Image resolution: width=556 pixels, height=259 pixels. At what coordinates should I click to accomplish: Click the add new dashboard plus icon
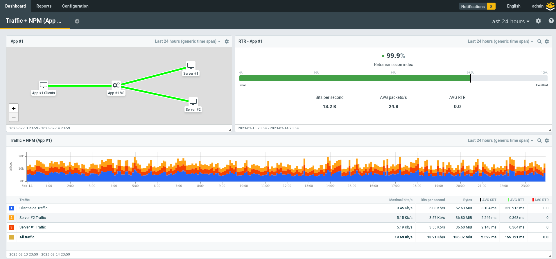tap(77, 21)
